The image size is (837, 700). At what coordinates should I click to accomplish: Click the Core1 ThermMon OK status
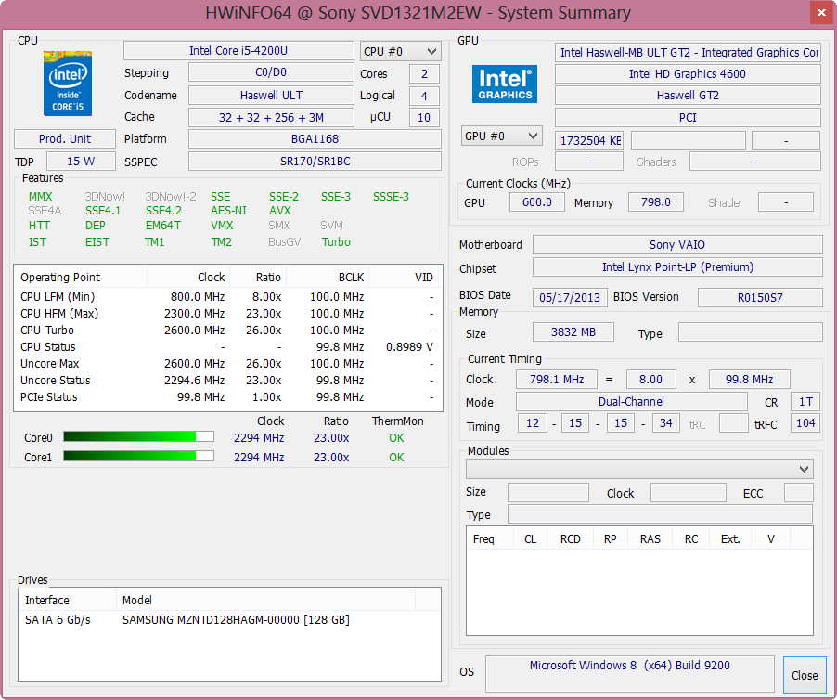point(396,457)
